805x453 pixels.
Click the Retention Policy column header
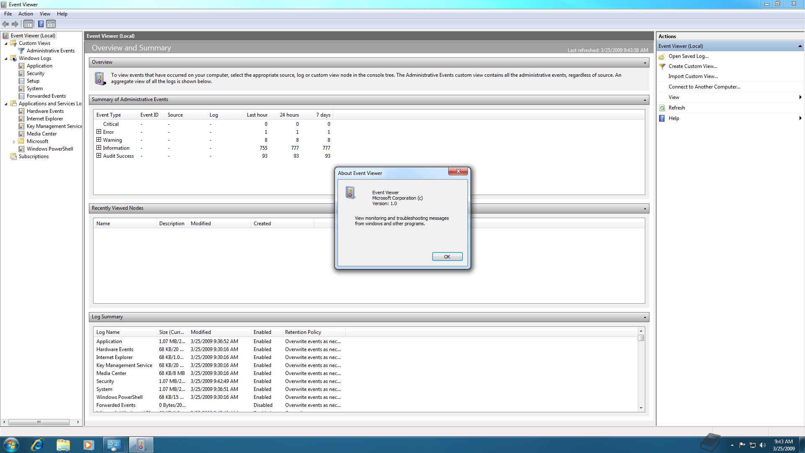(314, 332)
